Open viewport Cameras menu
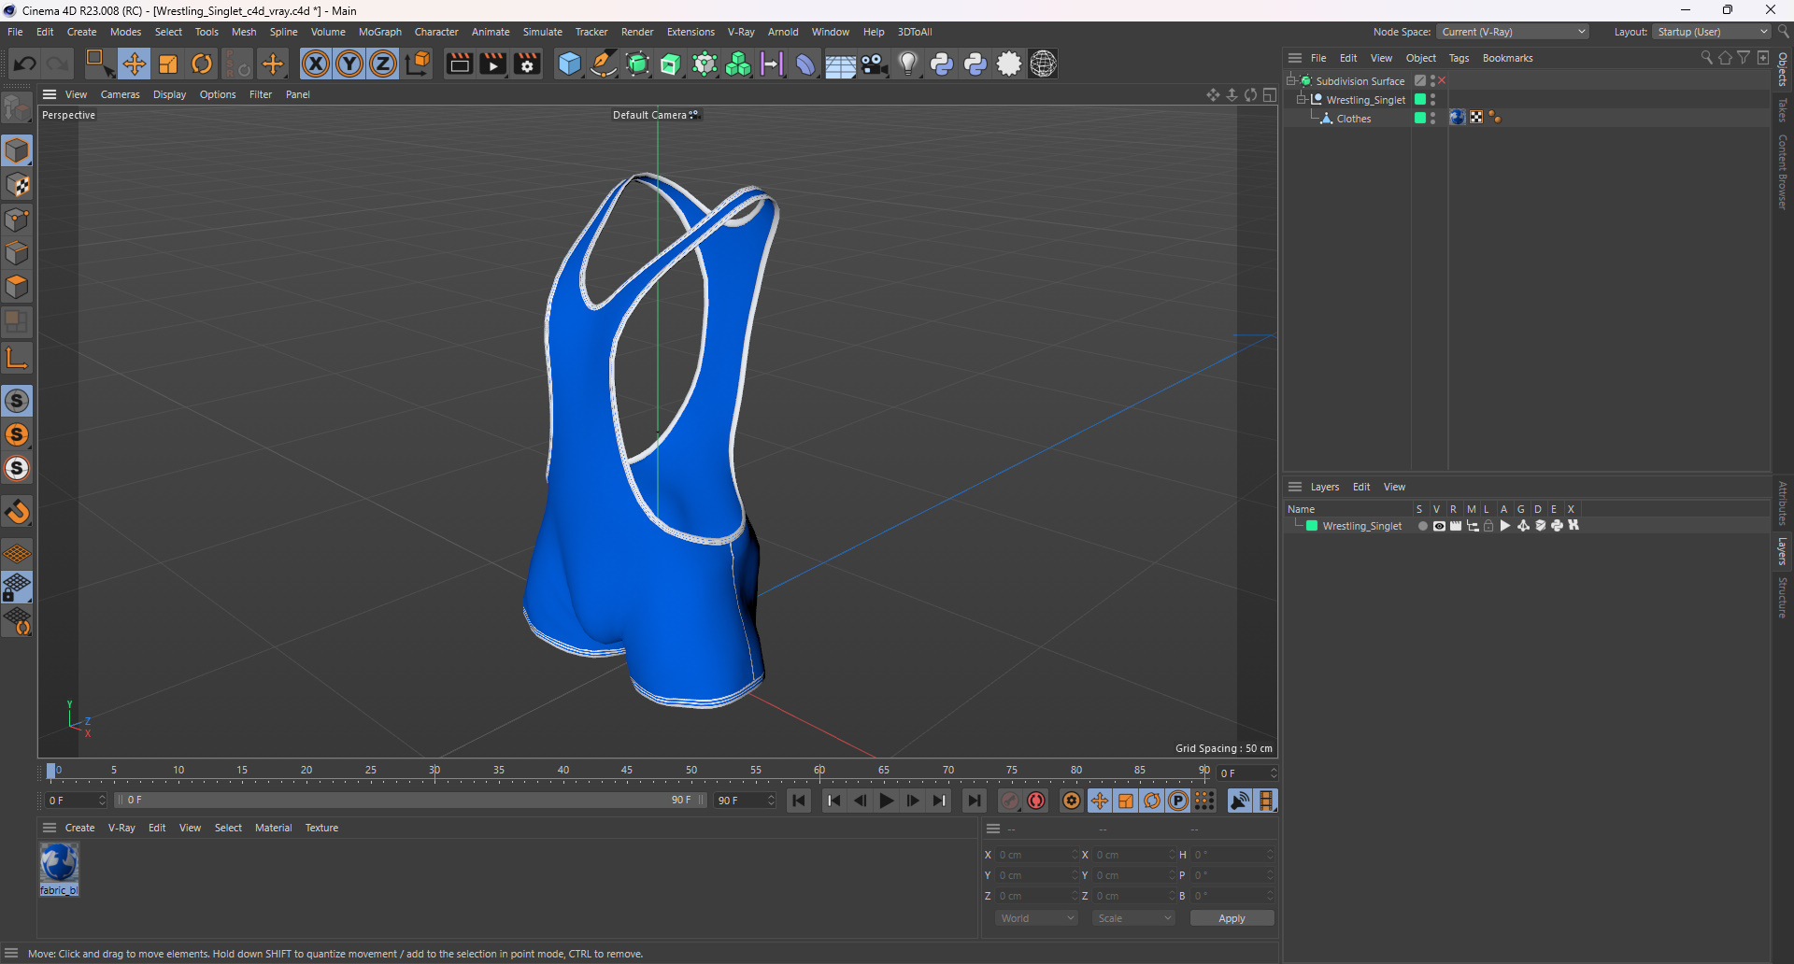This screenshot has width=1794, height=964. [x=120, y=94]
